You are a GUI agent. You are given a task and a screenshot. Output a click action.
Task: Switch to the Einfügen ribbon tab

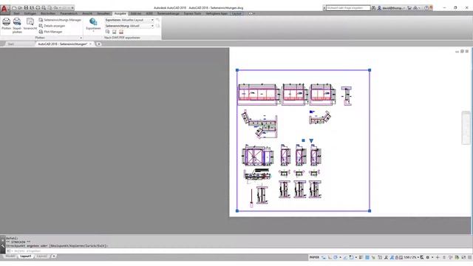click(x=30, y=13)
